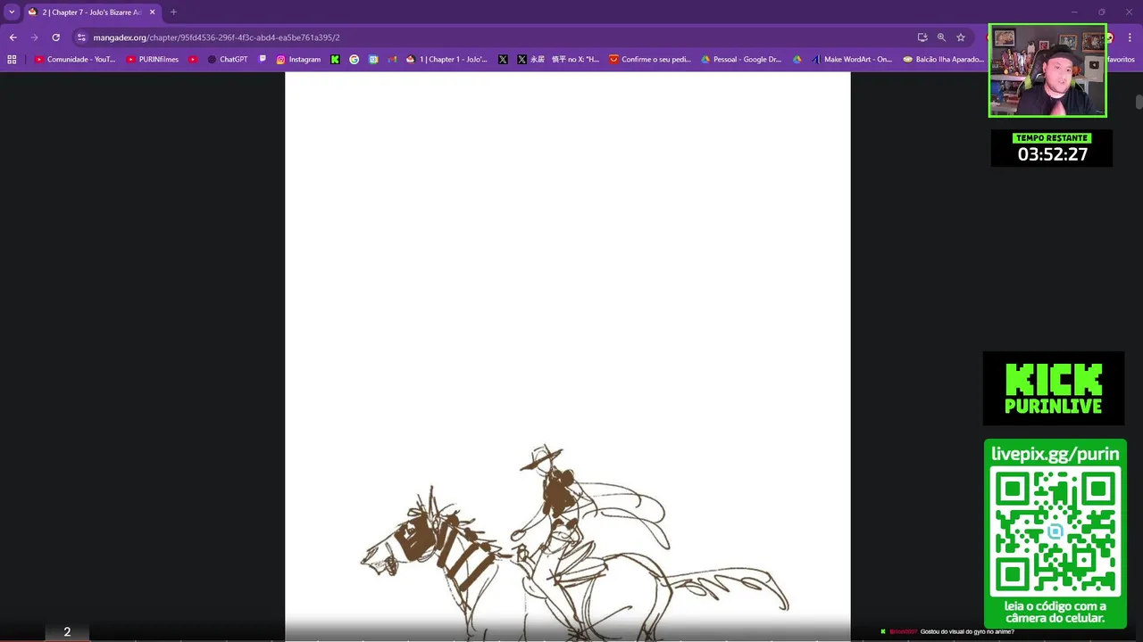
Task: Open the Gmail icon bookmark
Action: [392, 60]
